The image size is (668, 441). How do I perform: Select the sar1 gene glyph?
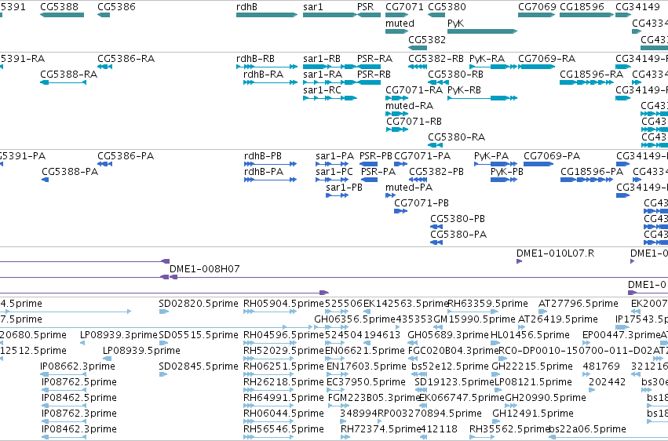coord(330,15)
